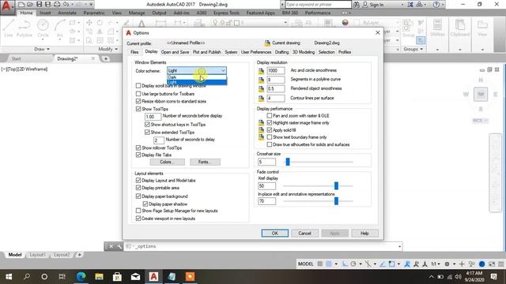The image size is (506, 284).
Task: Click the Xref display fade slider handle
Action: tap(336, 186)
